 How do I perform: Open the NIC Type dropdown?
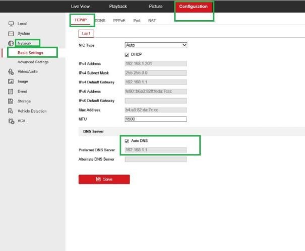click(x=155, y=45)
